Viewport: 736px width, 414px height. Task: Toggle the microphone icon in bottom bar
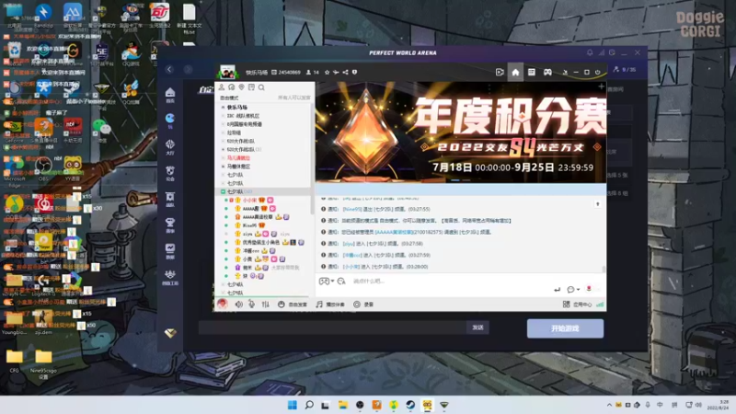coord(251,305)
